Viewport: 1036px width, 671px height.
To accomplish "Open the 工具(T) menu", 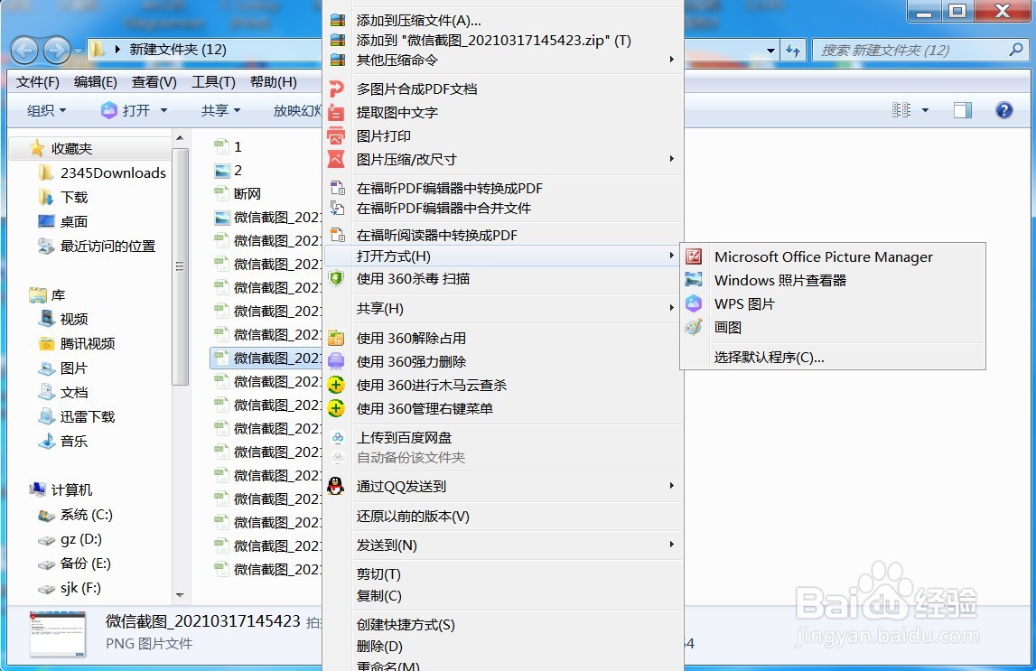I will [212, 82].
